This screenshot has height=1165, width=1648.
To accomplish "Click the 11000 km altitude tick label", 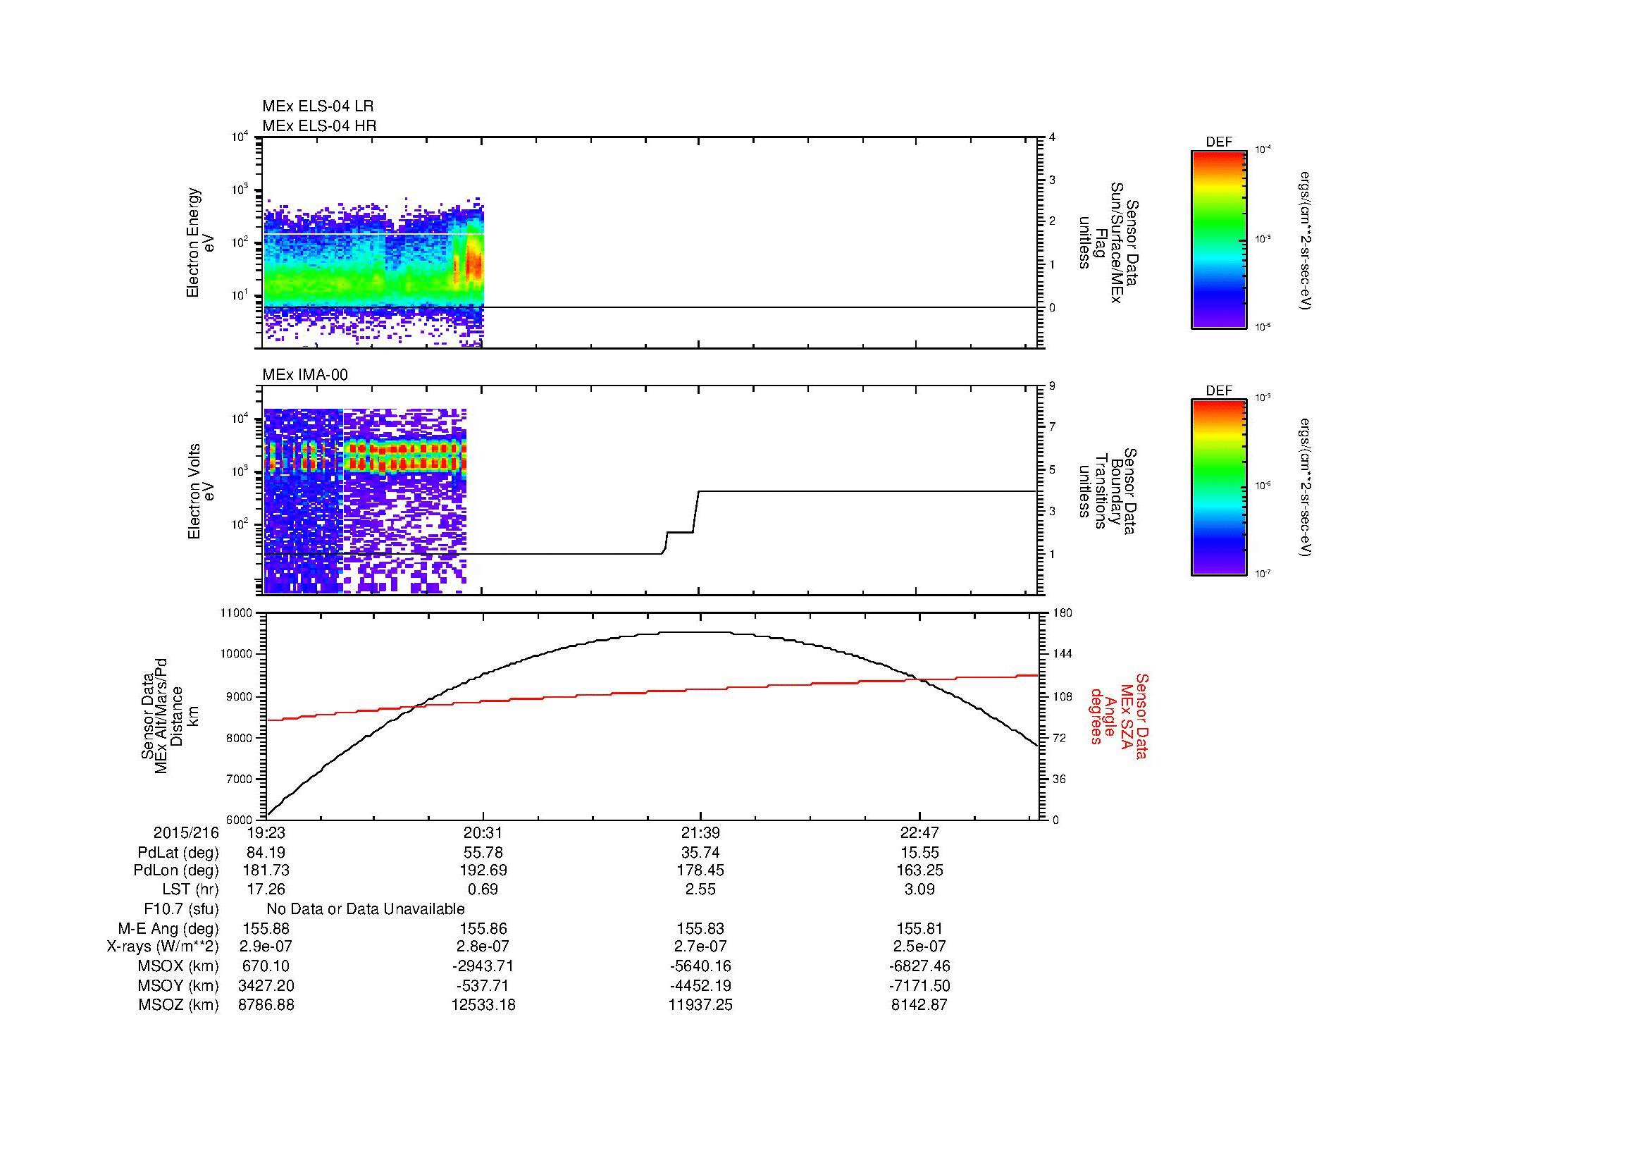I will point(237,613).
